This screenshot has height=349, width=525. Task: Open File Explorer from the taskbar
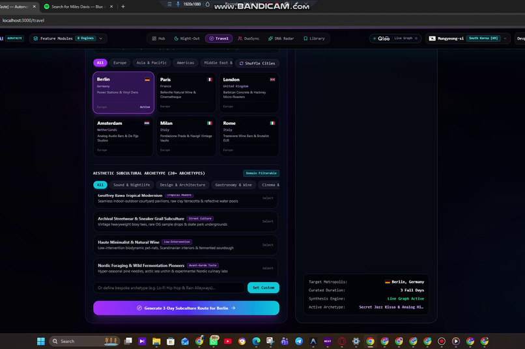(x=156, y=341)
